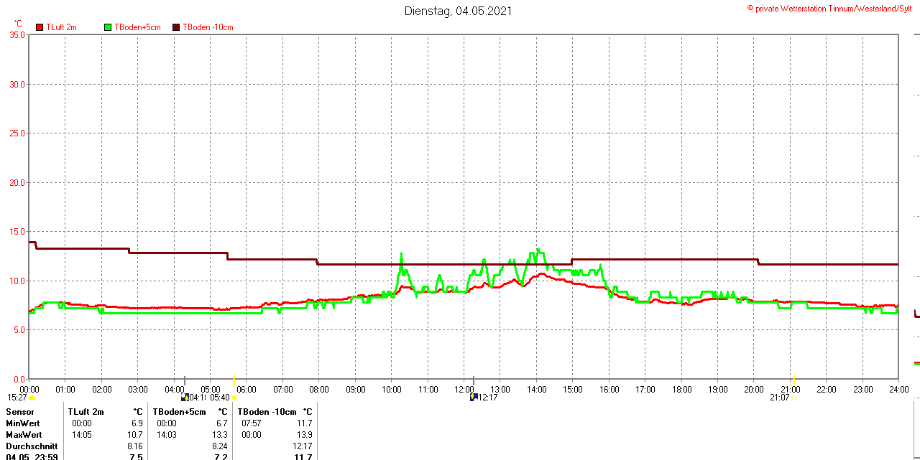The width and height of the screenshot is (920, 460).
Task: Click the green TBoden+5cm legend swatch
Action: 108,27
